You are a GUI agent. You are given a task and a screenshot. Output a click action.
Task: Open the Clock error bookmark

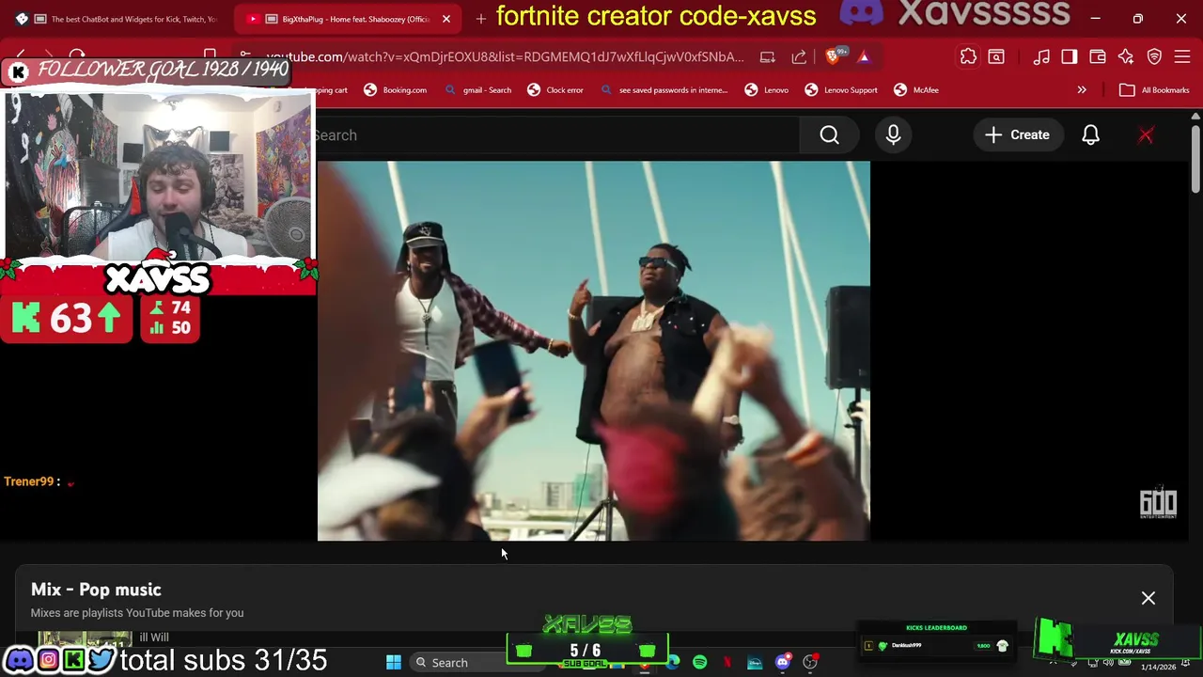pos(555,90)
